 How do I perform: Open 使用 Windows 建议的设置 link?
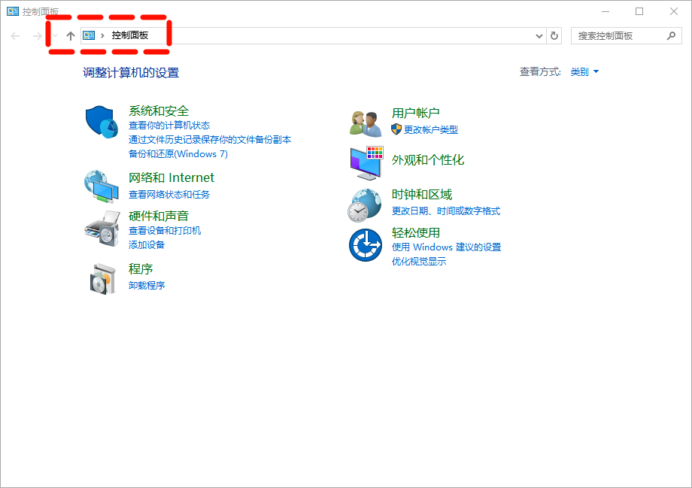click(446, 247)
